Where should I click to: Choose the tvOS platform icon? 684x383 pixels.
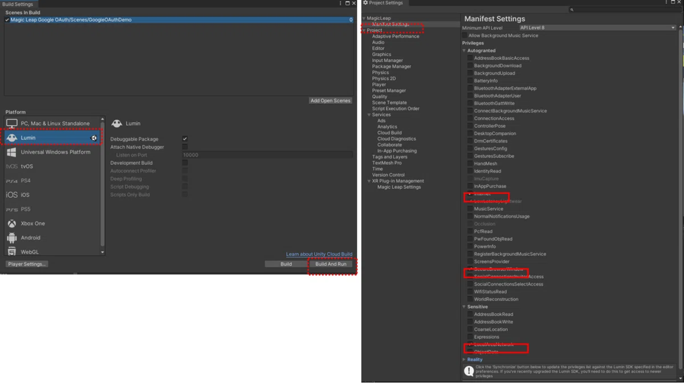(12, 166)
